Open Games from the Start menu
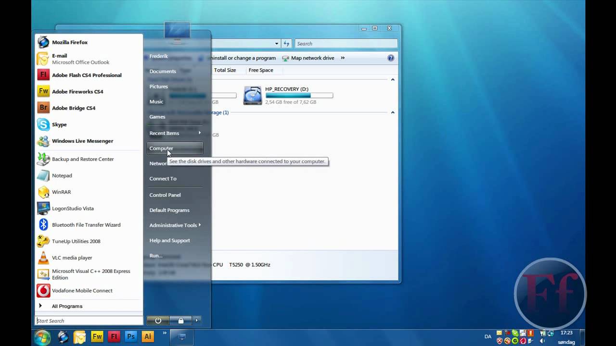This screenshot has height=346, width=616. tap(175, 117)
